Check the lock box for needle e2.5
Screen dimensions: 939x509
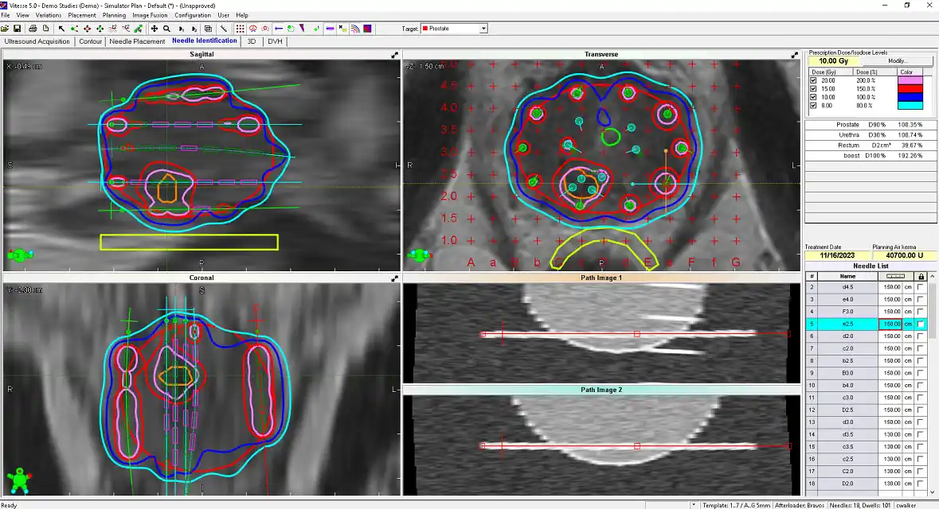pos(921,324)
